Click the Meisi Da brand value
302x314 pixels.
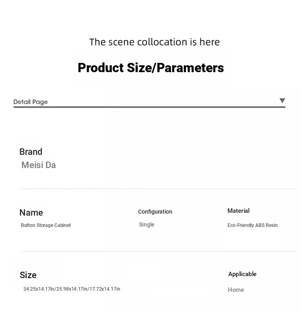(x=39, y=165)
